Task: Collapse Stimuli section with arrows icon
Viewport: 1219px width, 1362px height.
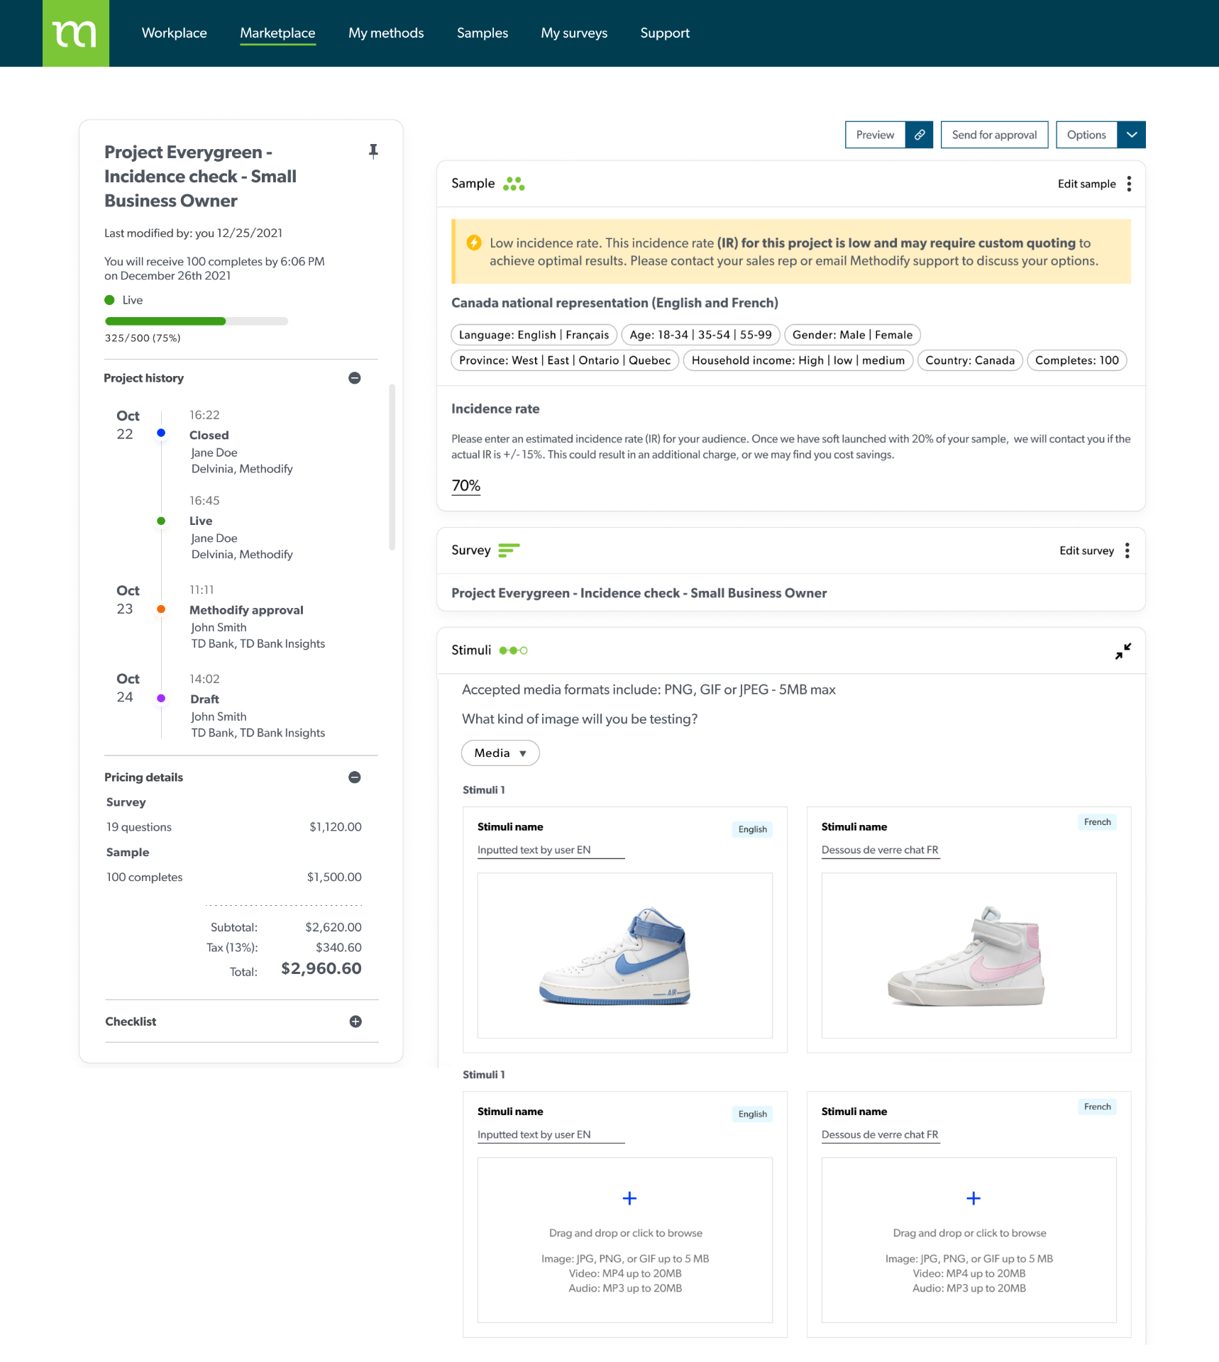Action: pyautogui.click(x=1123, y=650)
